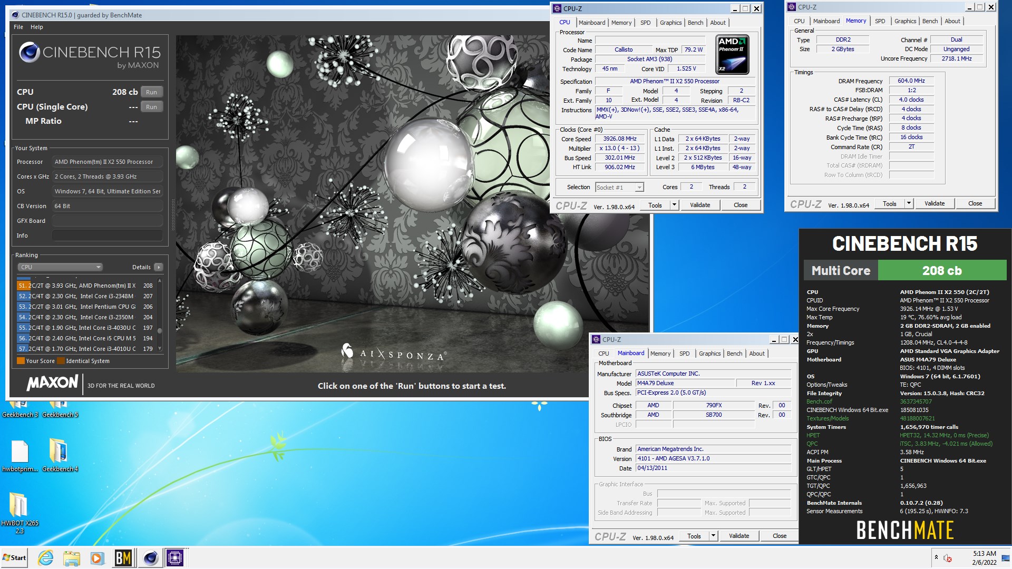Screen dimensions: 1012x569
Task: Open Windows Explorer folder icon on taskbar
Action: point(71,557)
